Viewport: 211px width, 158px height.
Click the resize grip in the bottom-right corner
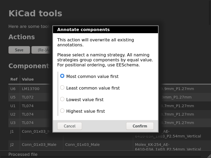tap(208, 155)
